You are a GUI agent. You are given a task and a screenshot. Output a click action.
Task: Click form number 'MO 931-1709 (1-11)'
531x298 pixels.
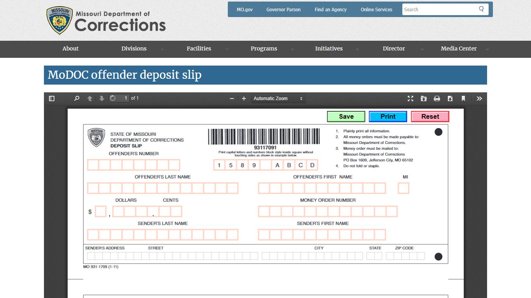101,267
